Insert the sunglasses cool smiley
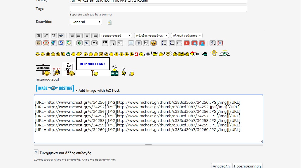The height and width of the screenshot is (168, 301). coord(53,54)
